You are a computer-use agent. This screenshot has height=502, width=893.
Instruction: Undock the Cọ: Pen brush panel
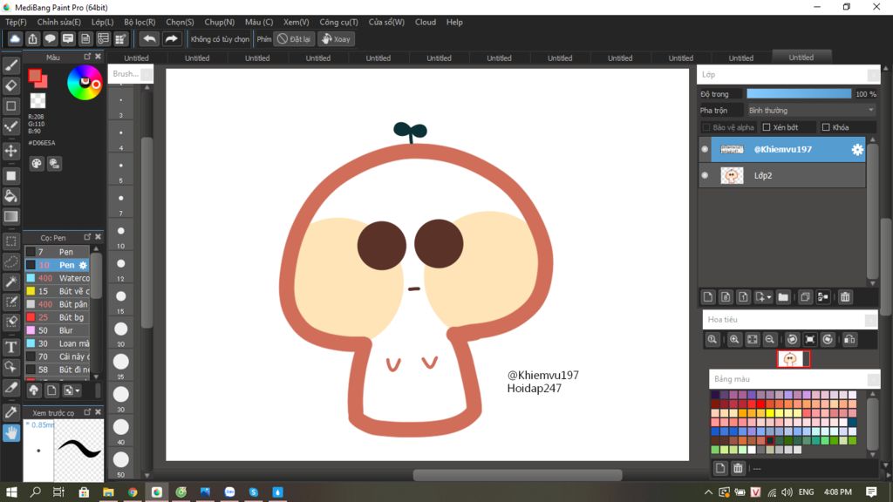point(87,237)
